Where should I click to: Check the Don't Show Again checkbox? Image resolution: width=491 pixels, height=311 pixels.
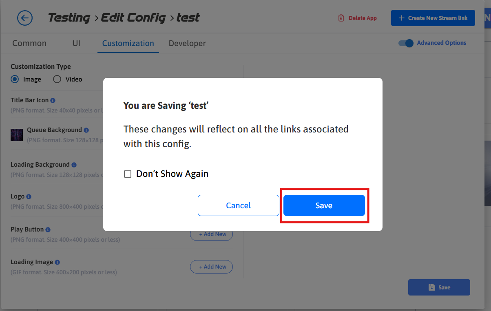(x=128, y=174)
